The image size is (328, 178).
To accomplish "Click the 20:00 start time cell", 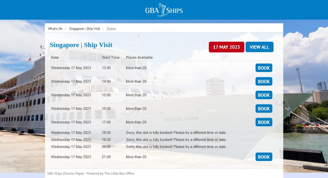I will click(x=106, y=147).
